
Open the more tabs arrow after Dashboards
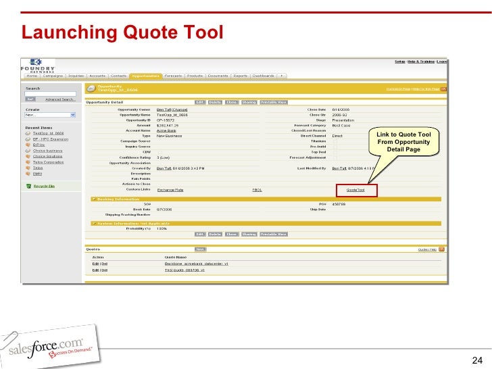point(282,76)
